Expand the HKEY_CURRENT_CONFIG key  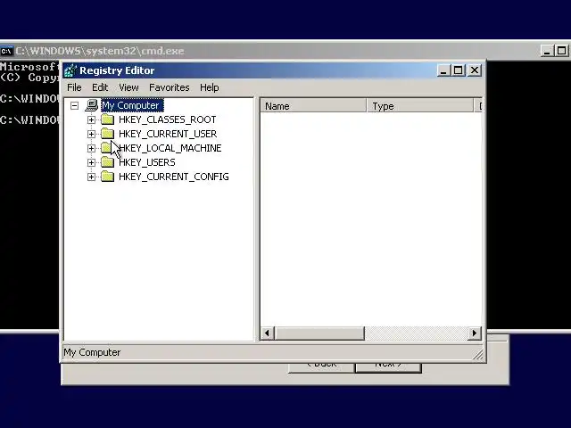[91, 177]
